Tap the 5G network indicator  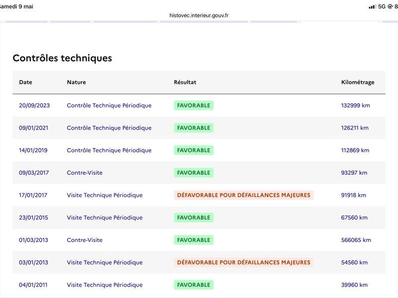point(382,6)
